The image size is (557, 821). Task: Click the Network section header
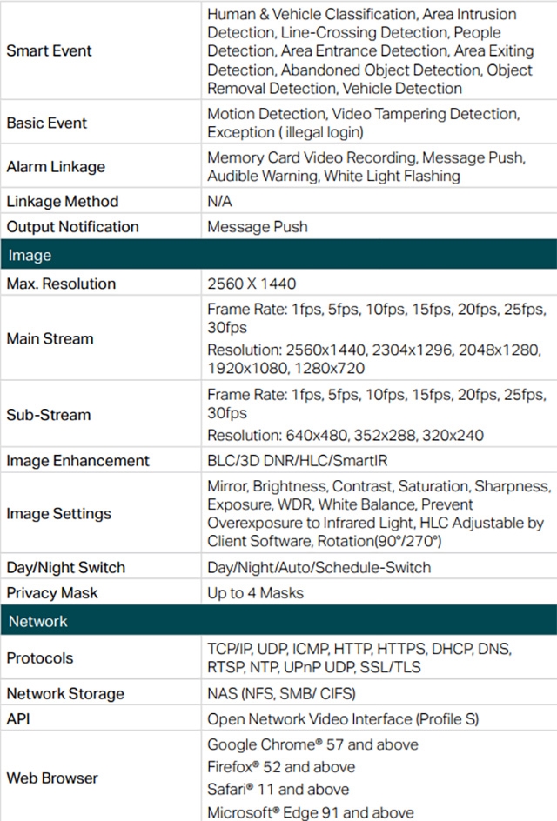(37, 622)
